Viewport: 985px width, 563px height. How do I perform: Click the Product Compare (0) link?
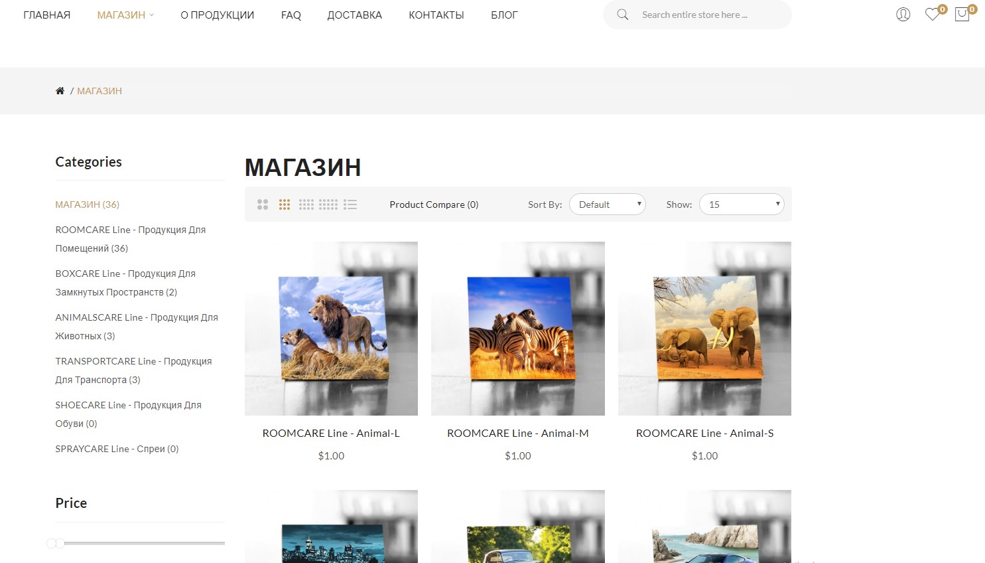[434, 204]
